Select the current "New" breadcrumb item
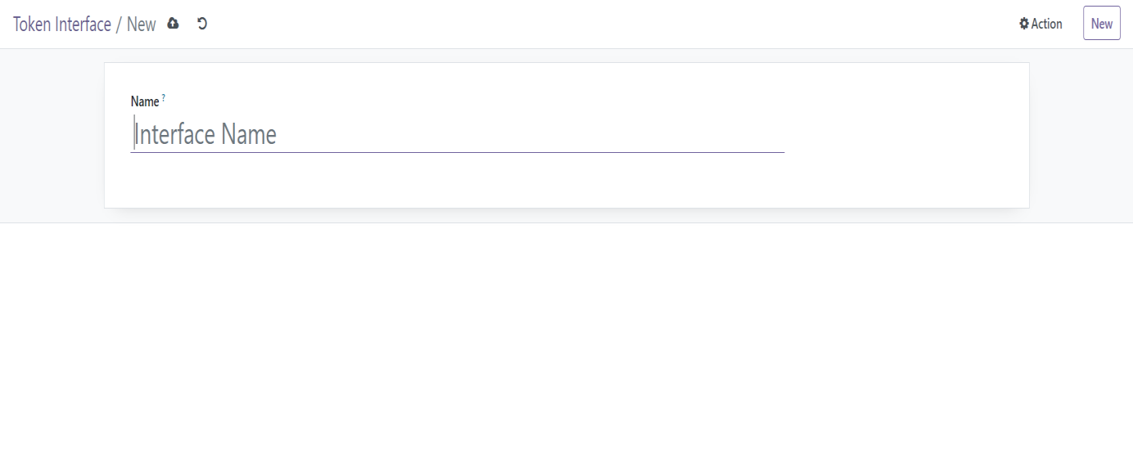 pos(141,24)
